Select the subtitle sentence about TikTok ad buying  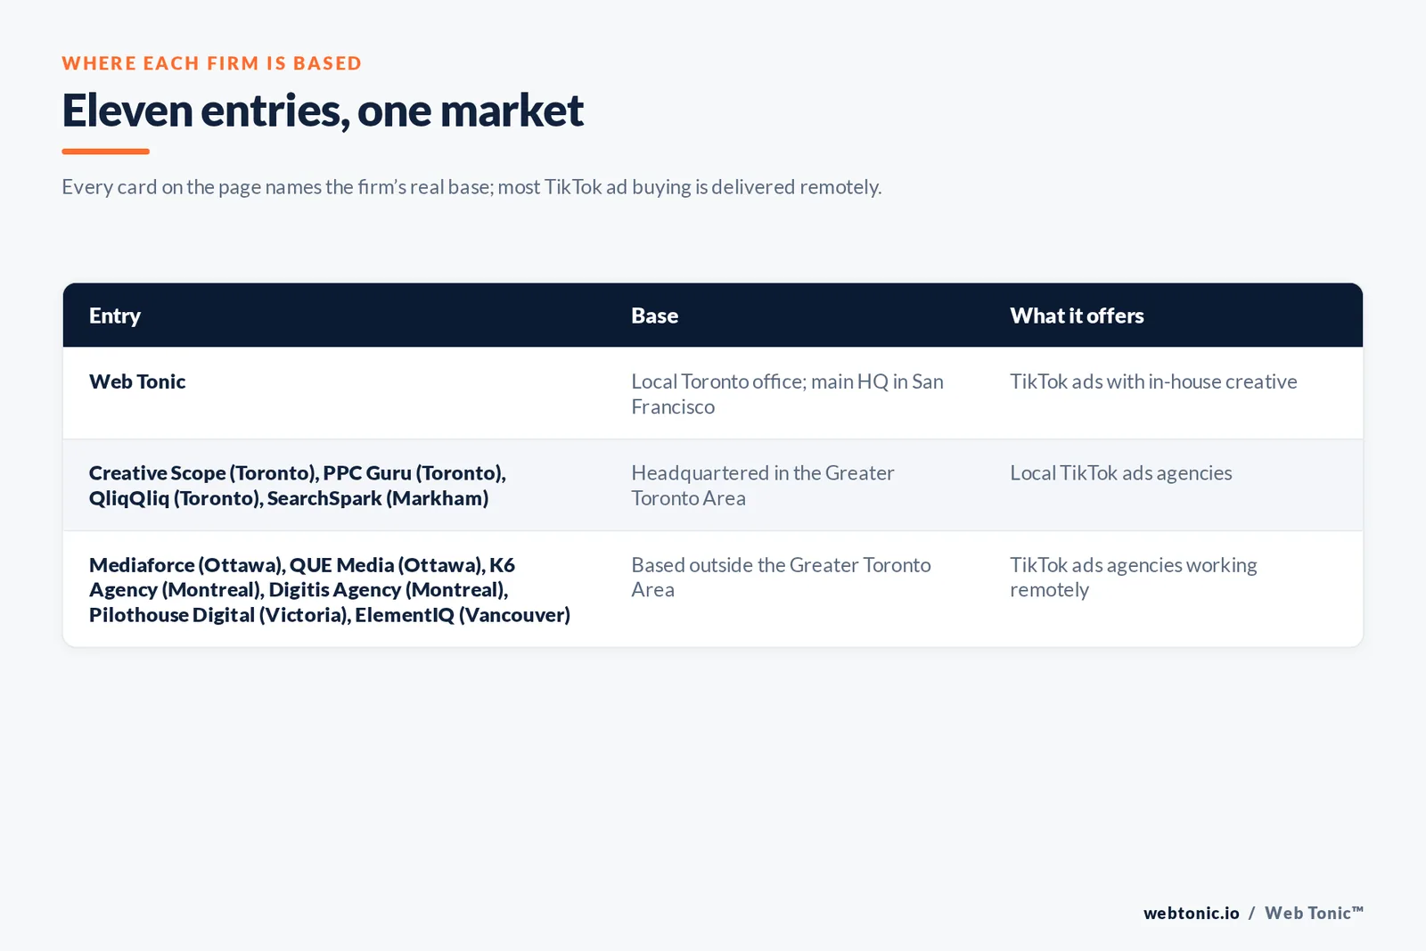[471, 187]
